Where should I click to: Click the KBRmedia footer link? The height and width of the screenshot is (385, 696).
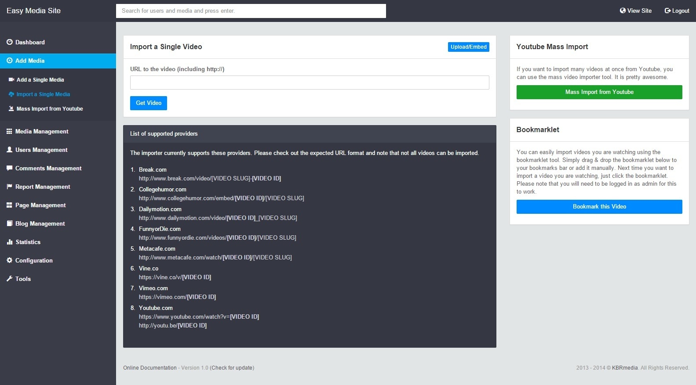[x=625, y=368]
